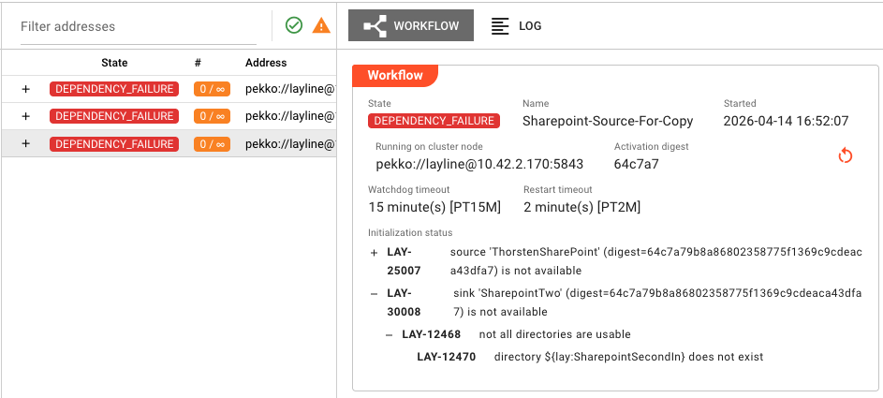Click the green checkmark status filter icon
This screenshot has height=398, width=883.
[294, 25]
